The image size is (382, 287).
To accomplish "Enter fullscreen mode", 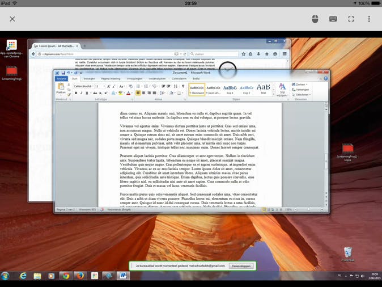I will [x=351, y=19].
